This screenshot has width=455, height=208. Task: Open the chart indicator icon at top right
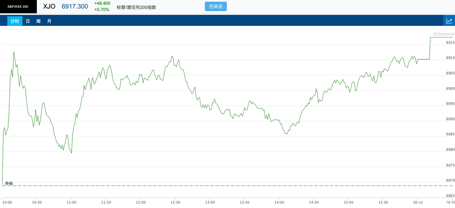pyautogui.click(x=449, y=21)
